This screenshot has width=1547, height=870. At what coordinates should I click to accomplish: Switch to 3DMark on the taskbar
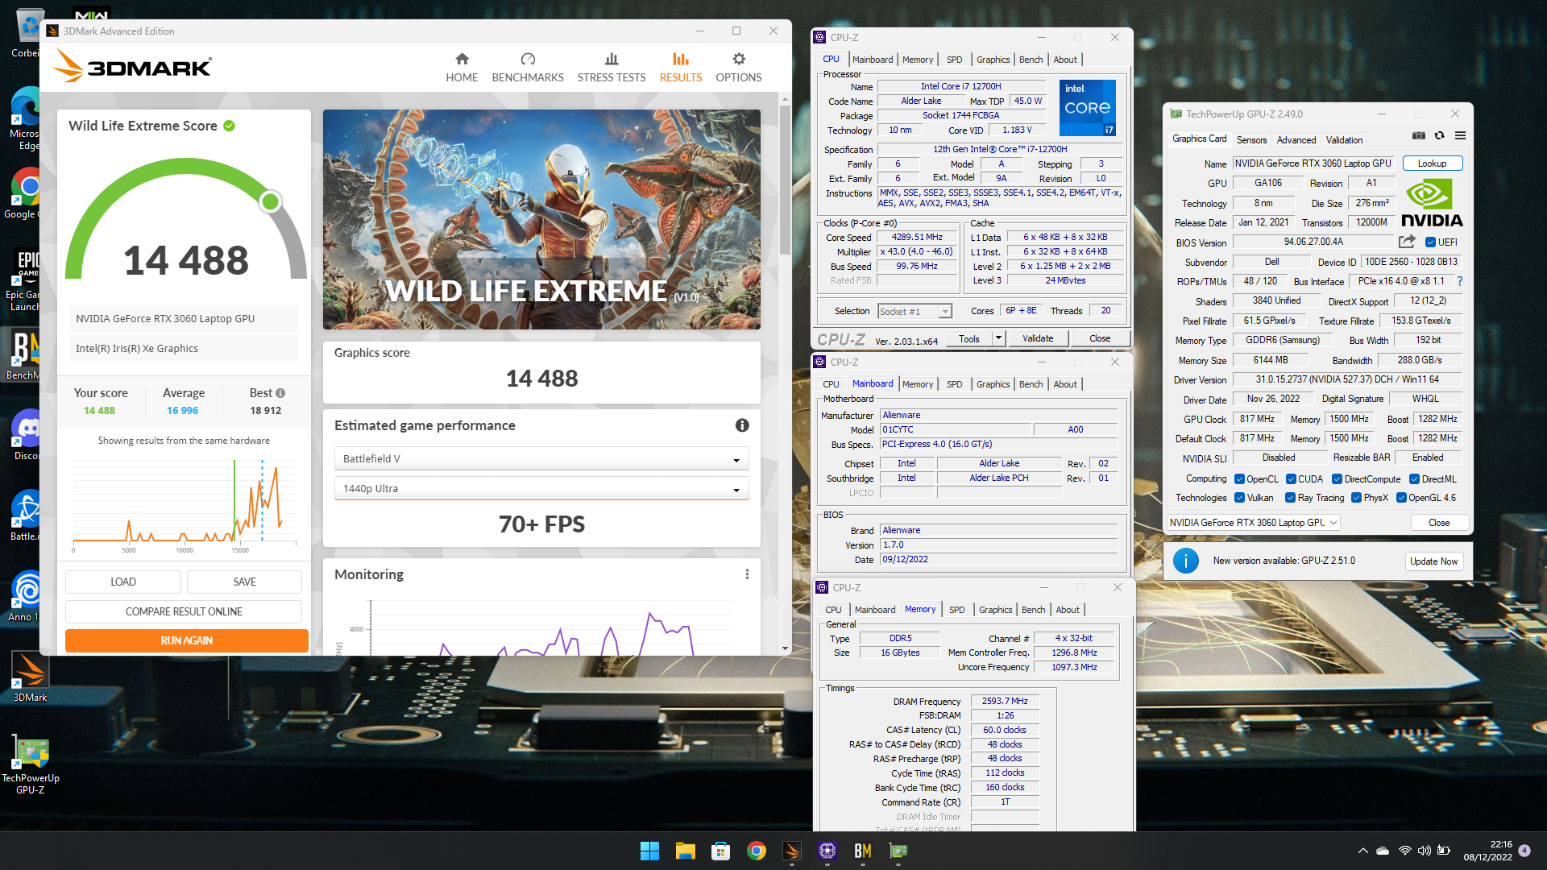coord(791,851)
